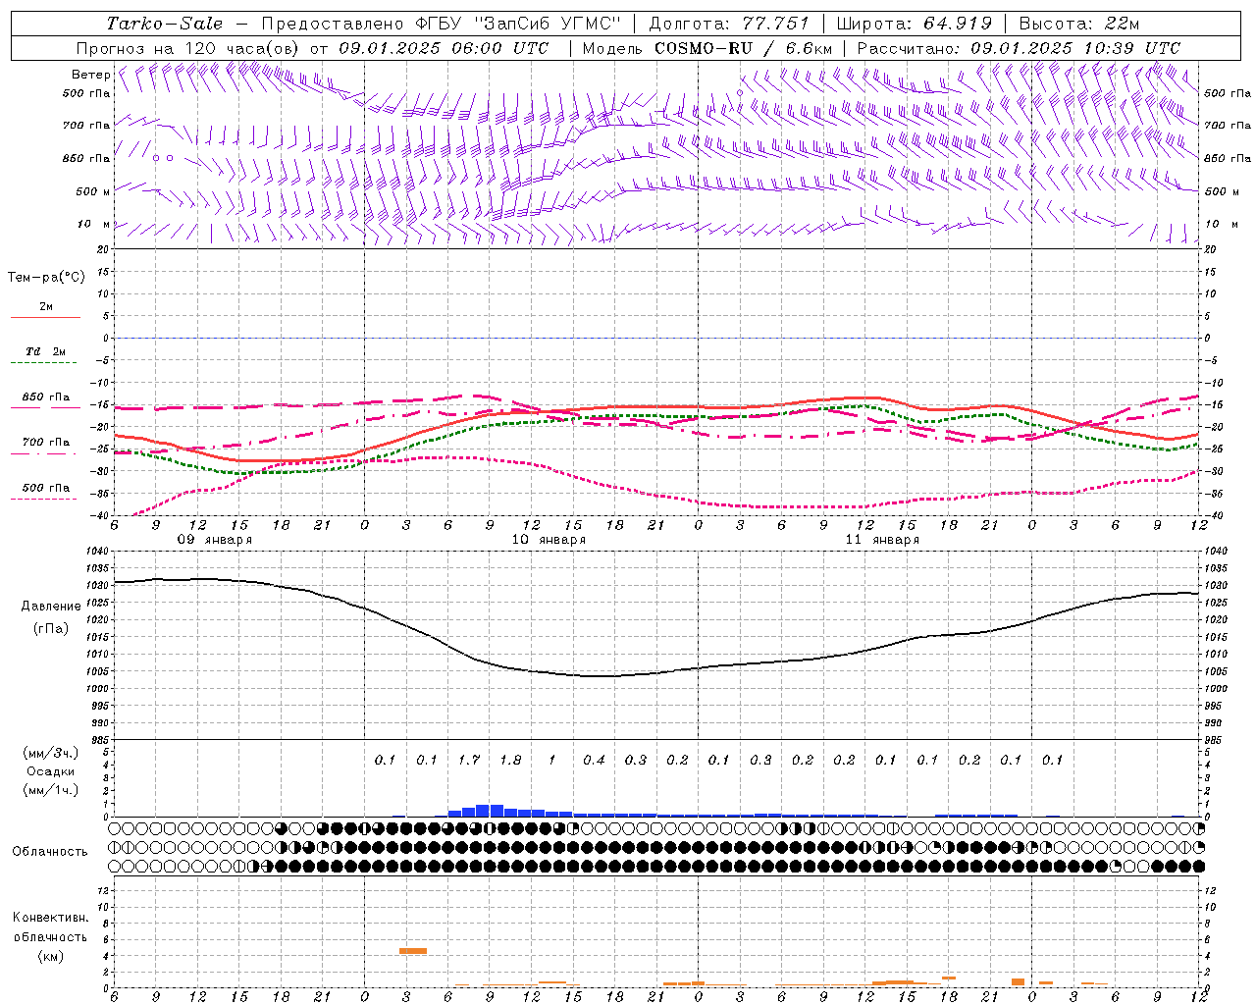Click the "Td 2м" dew point legend entry
This screenshot has width=1256, height=1005.
[x=46, y=351]
